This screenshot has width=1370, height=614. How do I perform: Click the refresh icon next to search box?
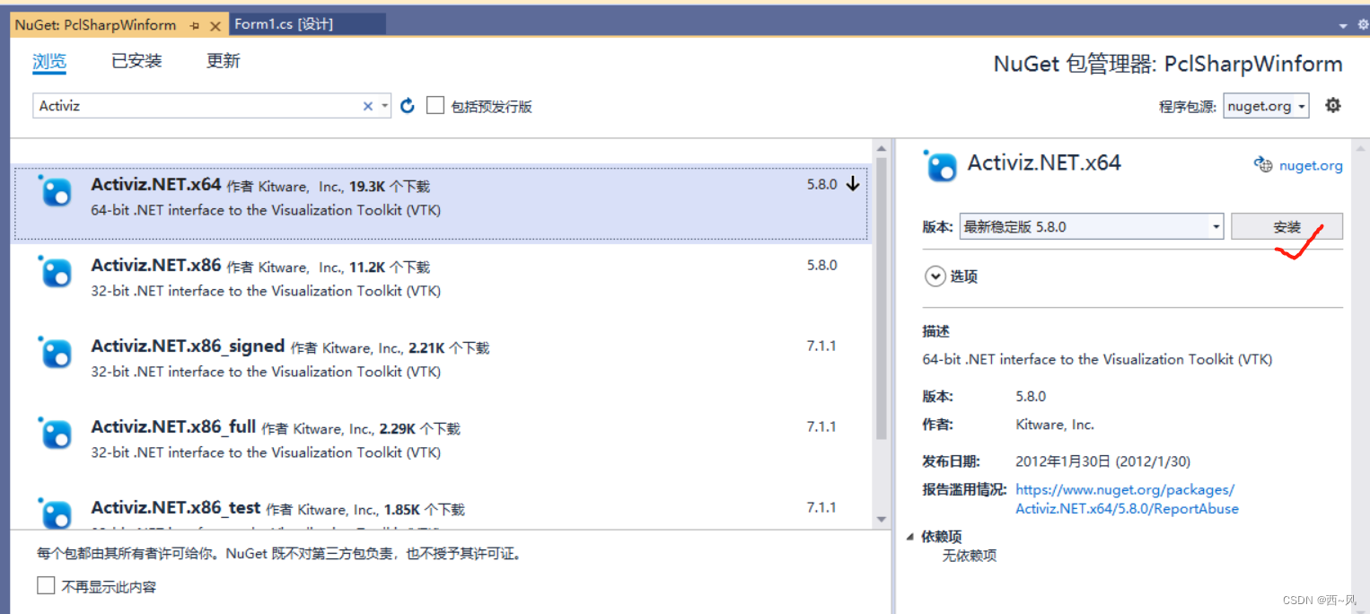click(408, 106)
